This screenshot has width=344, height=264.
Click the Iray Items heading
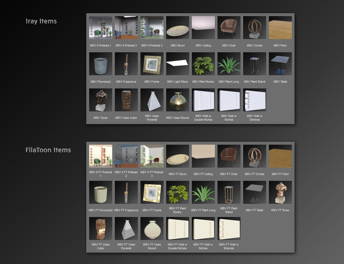coord(41,21)
